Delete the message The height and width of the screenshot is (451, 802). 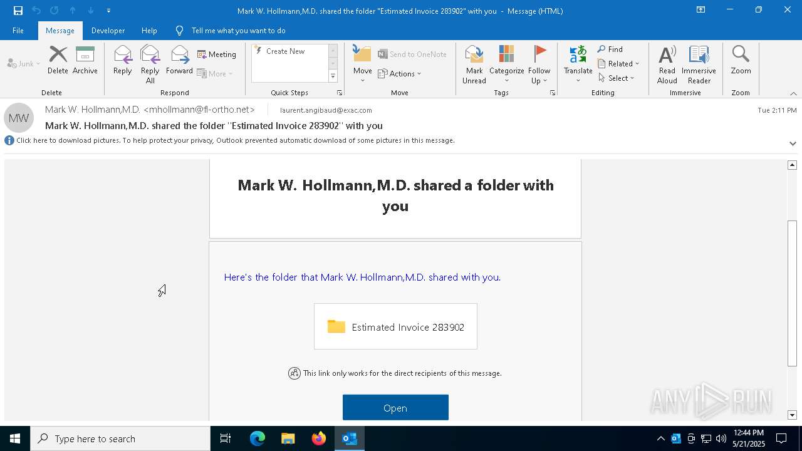58,61
